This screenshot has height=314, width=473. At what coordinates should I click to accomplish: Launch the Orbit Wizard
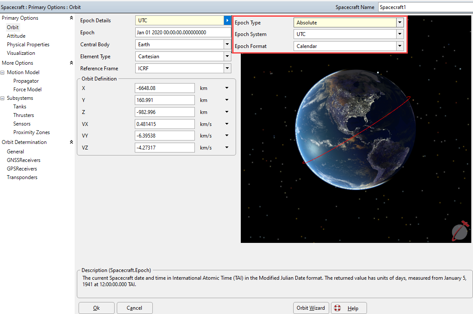(x=311, y=308)
